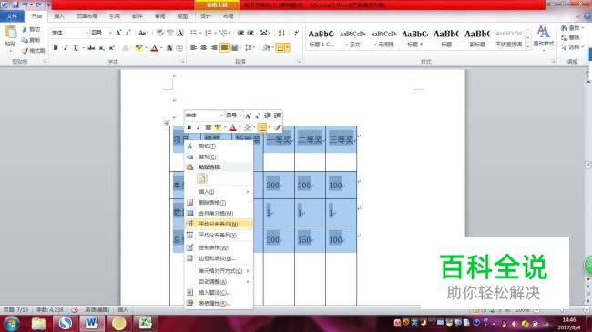Image resolution: width=592 pixels, height=332 pixels.
Task: Click the paste option icon under 粘贴选项
Action: 202,178
